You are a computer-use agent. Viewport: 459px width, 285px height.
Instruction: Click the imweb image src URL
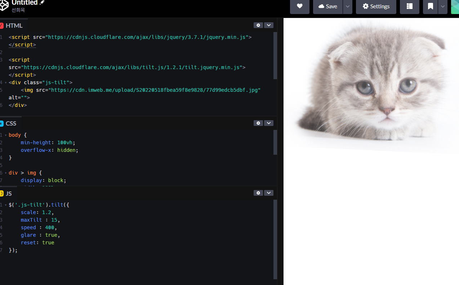click(155, 90)
